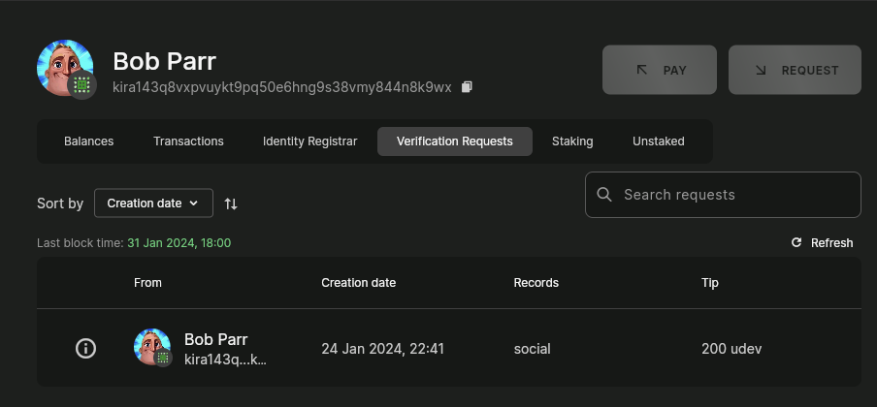877x407 pixels.
Task: Go to the Identity Registrar tab
Action: pyautogui.click(x=309, y=141)
